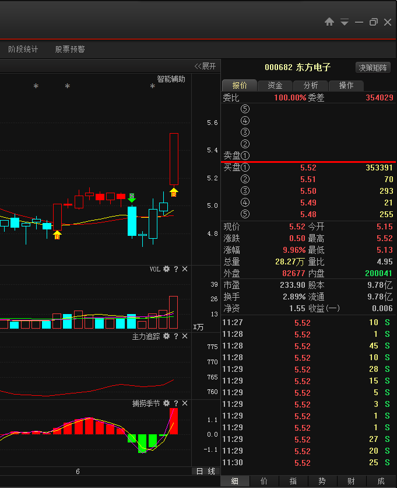Minimize the trading window
This screenshot has height=488, width=397.
359,22
